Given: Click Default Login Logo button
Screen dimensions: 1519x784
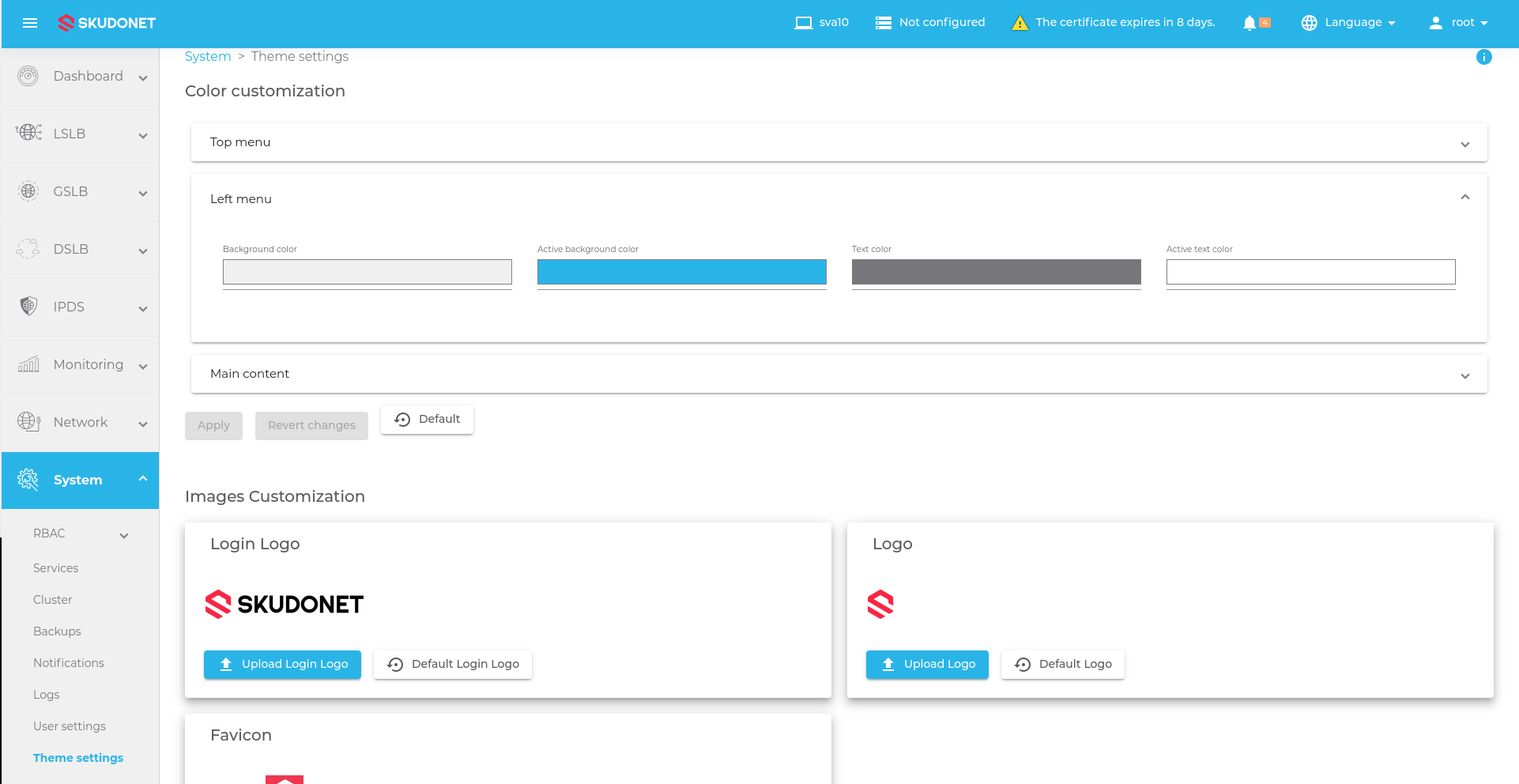Looking at the screenshot, I should 453,665.
